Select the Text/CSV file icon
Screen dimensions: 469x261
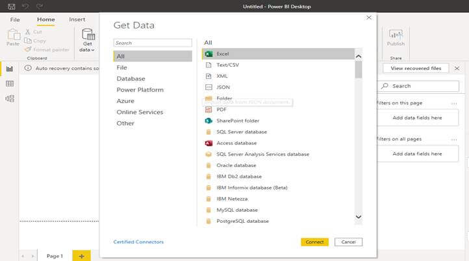click(x=209, y=65)
